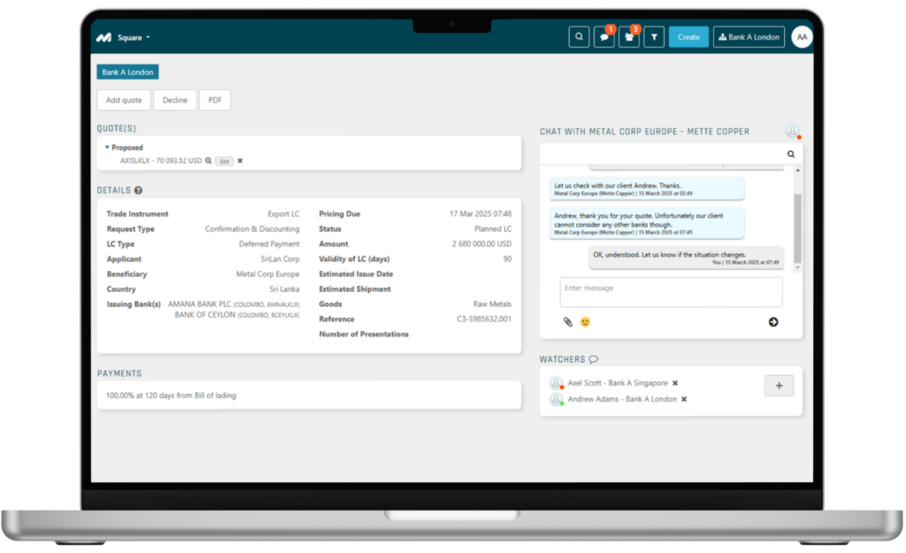Select the Bank A London tab
The image size is (906, 553).
click(127, 73)
